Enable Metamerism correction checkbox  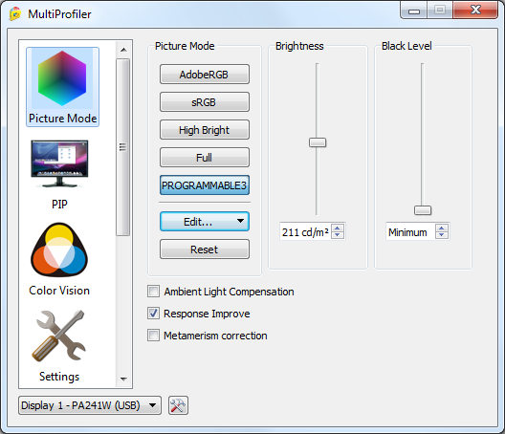[153, 336]
